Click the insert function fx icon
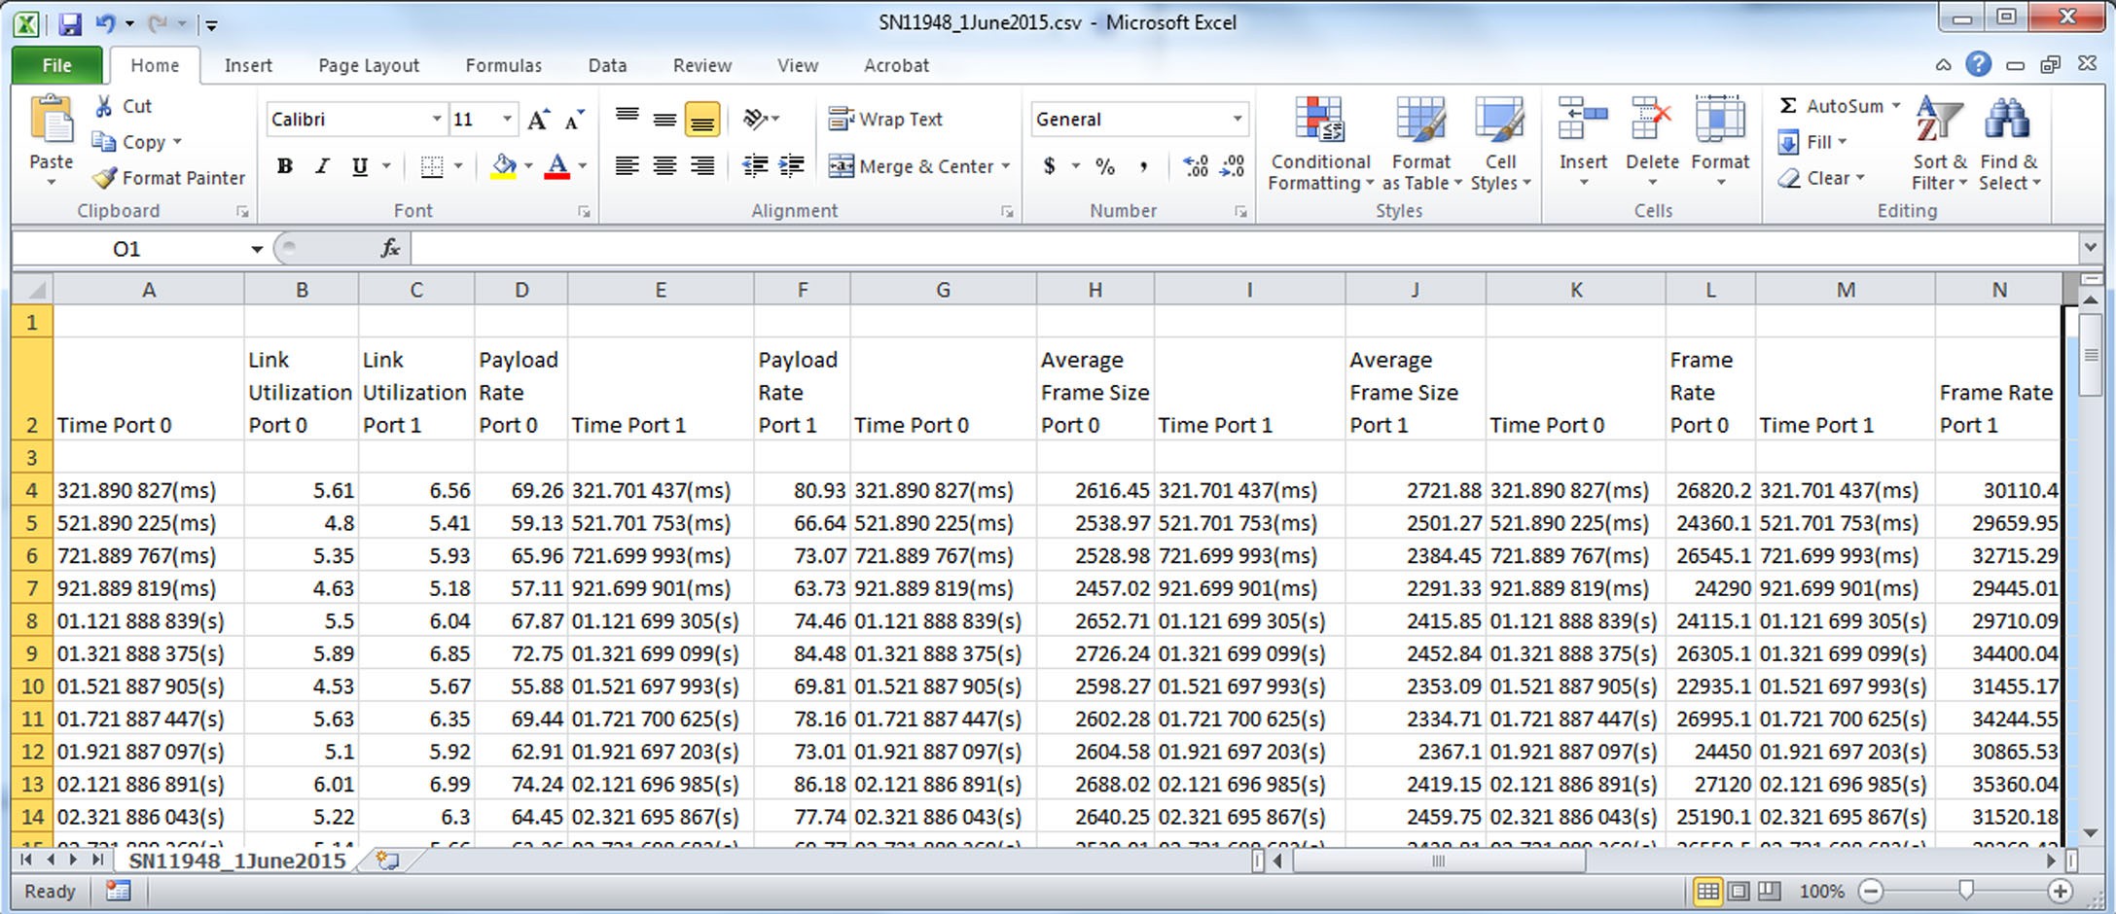The height and width of the screenshot is (914, 2116). point(390,249)
